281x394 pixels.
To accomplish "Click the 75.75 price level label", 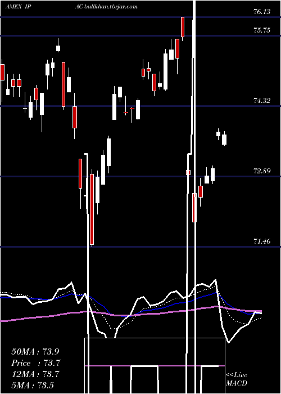I will click(262, 30).
